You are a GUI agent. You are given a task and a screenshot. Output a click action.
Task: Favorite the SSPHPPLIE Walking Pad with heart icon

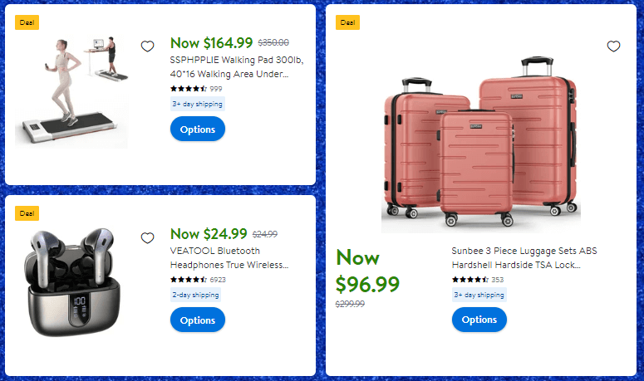coord(147,46)
